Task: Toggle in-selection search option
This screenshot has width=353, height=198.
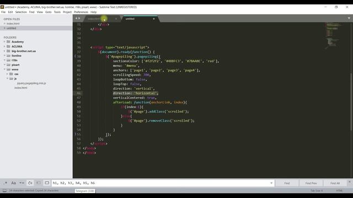Action: [x=38, y=183]
